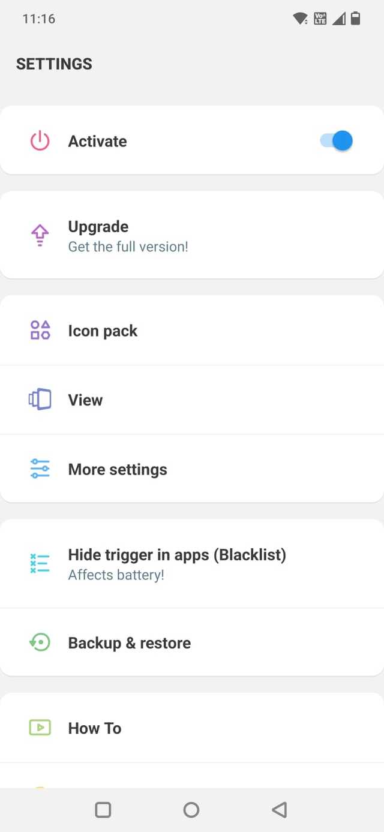Open the View settings entry
The width and height of the screenshot is (384, 832).
85,400
